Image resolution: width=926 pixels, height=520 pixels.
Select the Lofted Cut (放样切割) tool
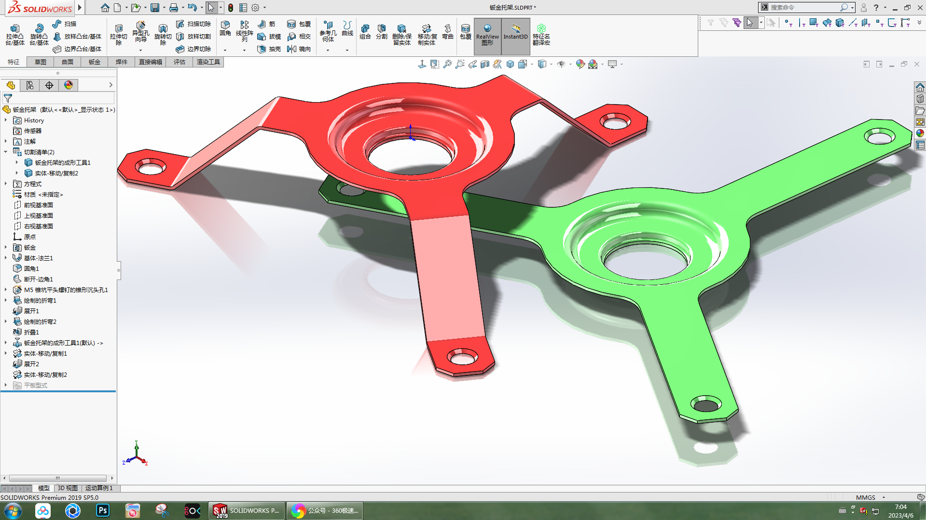(193, 36)
